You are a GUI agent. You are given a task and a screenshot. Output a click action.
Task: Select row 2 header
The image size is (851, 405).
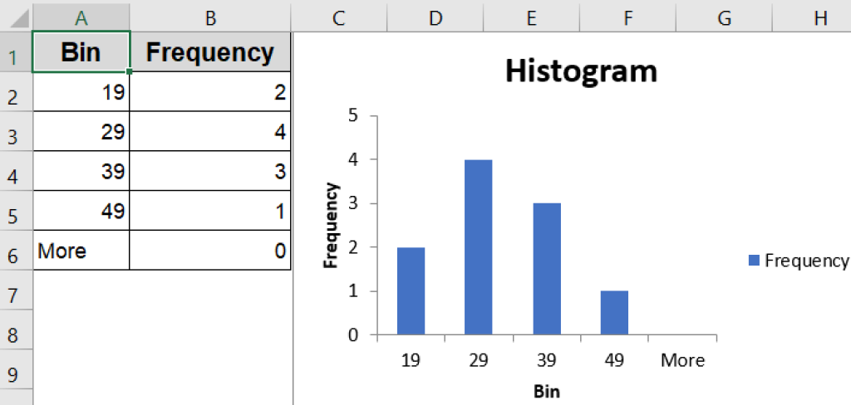[x=17, y=91]
